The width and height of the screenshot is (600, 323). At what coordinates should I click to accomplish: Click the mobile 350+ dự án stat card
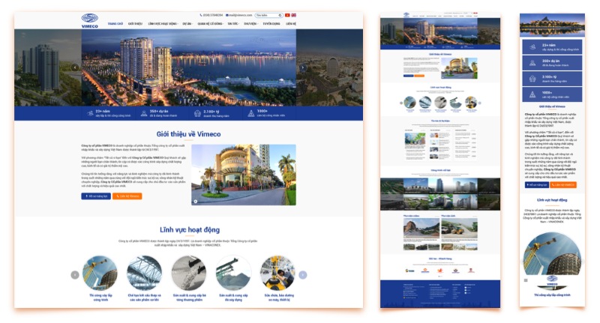click(552, 63)
